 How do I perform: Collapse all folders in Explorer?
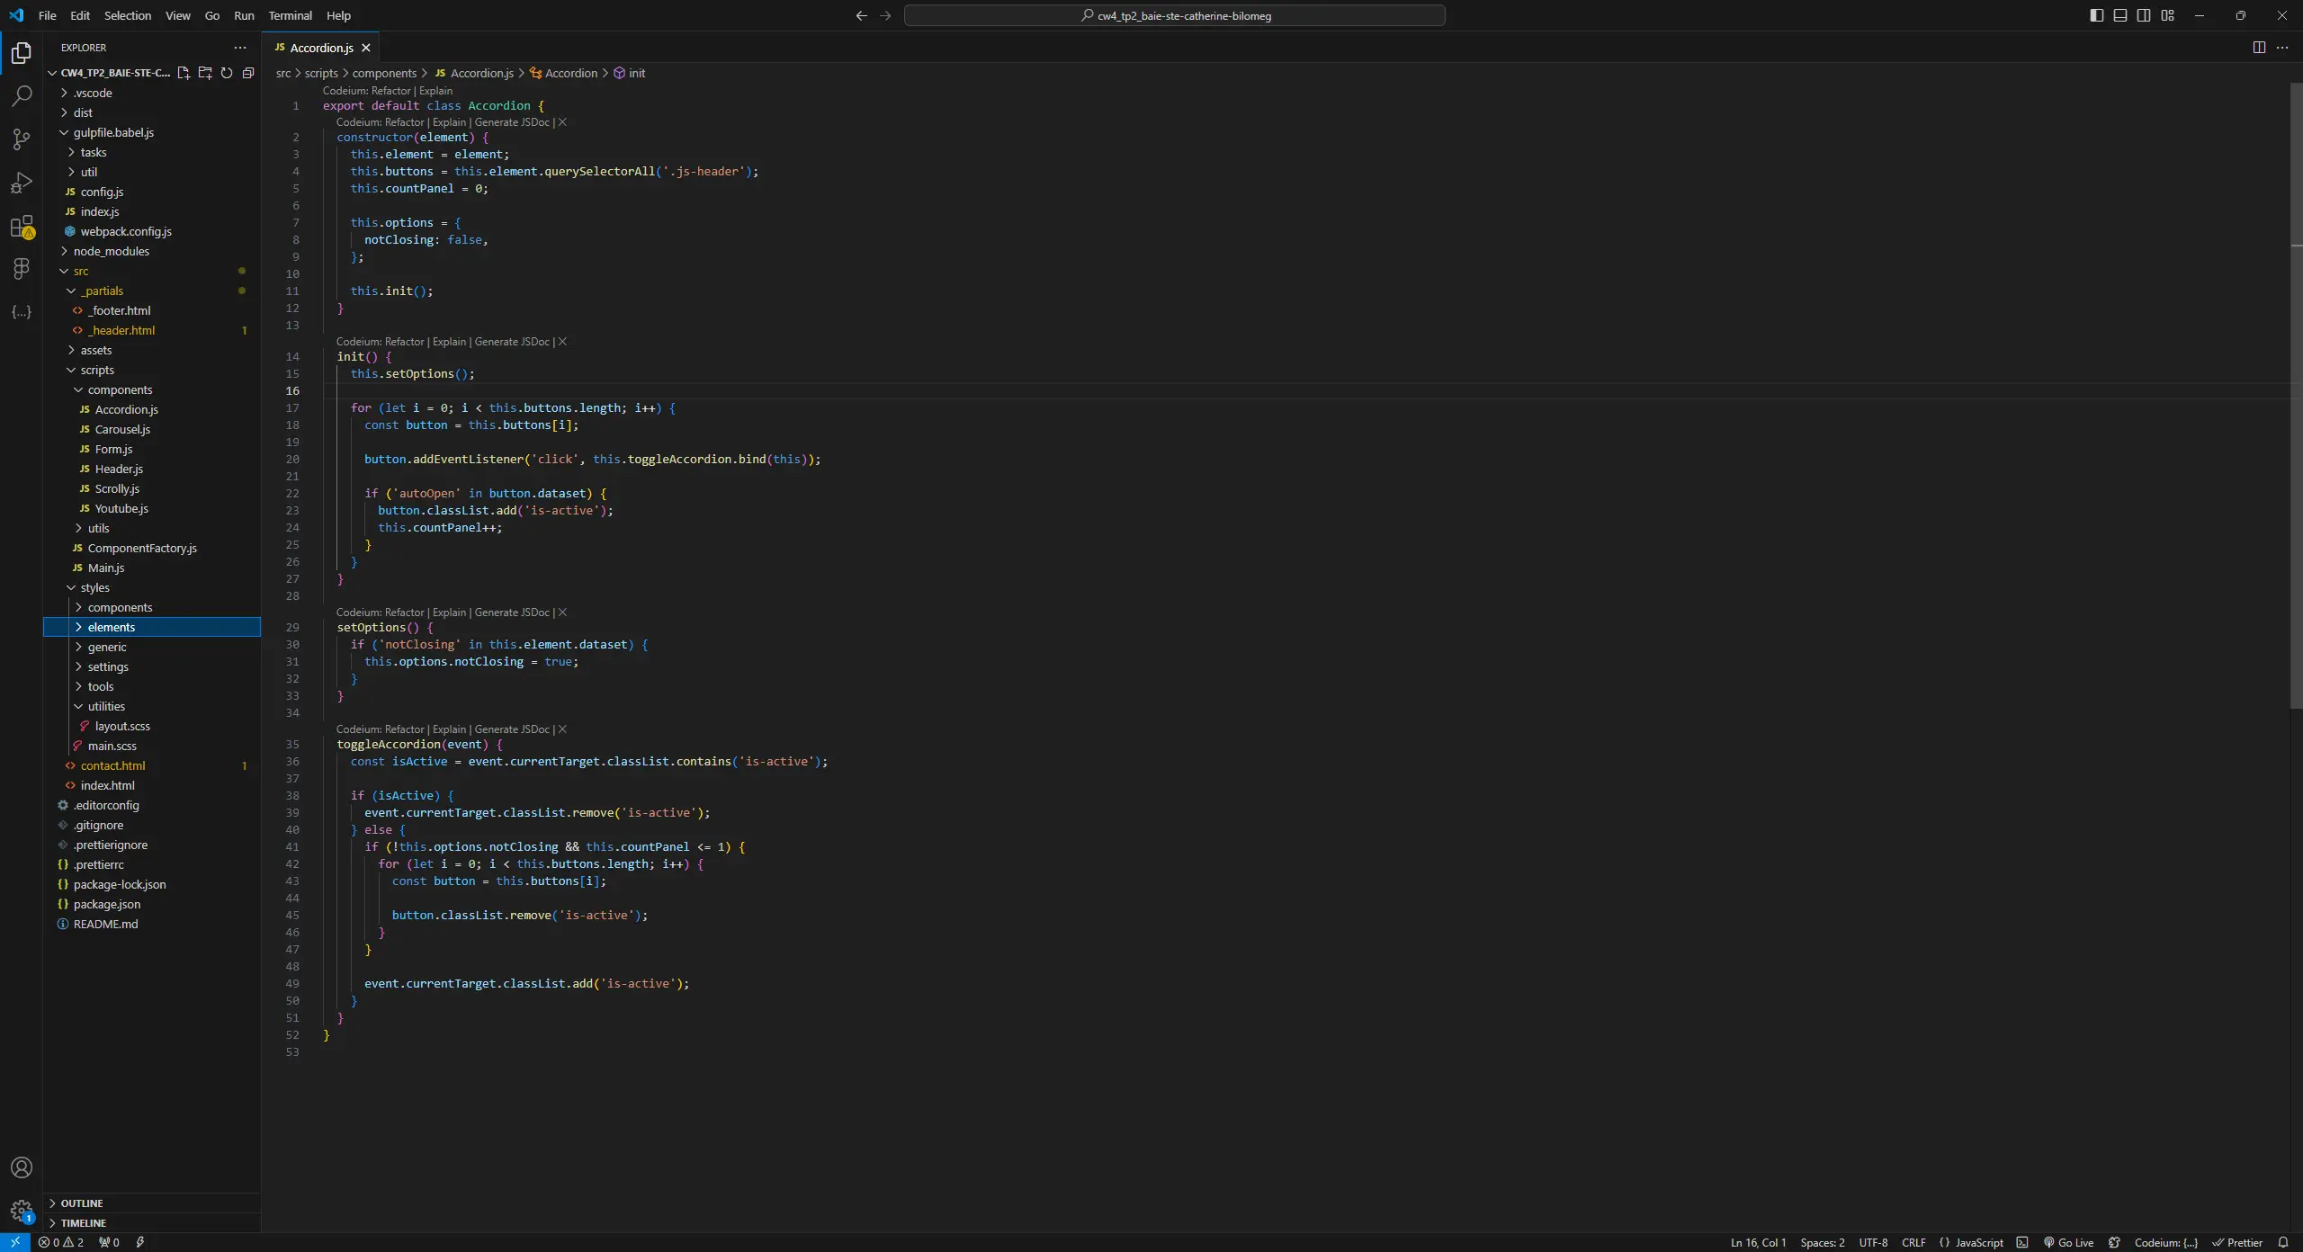pos(249,73)
